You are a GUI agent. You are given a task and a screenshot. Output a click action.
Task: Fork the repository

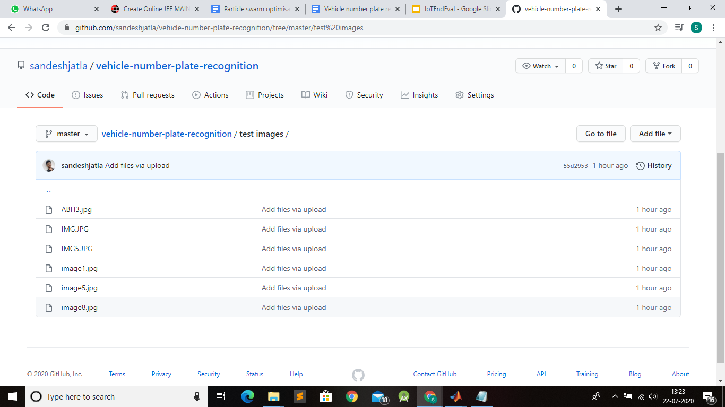click(x=664, y=66)
